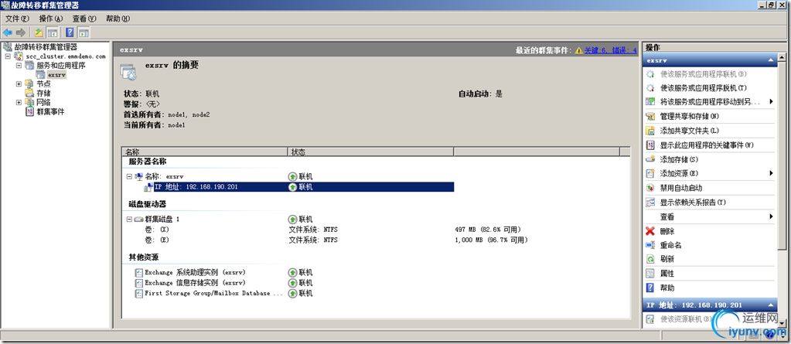Click the Back arrow toolbar icon
The height and width of the screenshot is (344, 791).
8,32
